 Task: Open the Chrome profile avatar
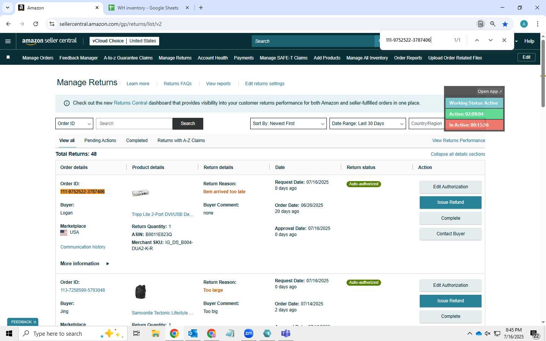pyautogui.click(x=524, y=24)
